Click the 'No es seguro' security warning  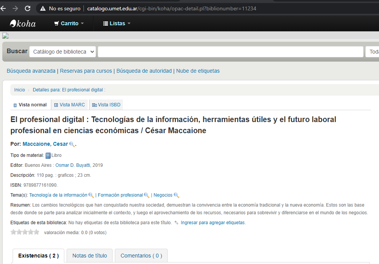click(60, 8)
